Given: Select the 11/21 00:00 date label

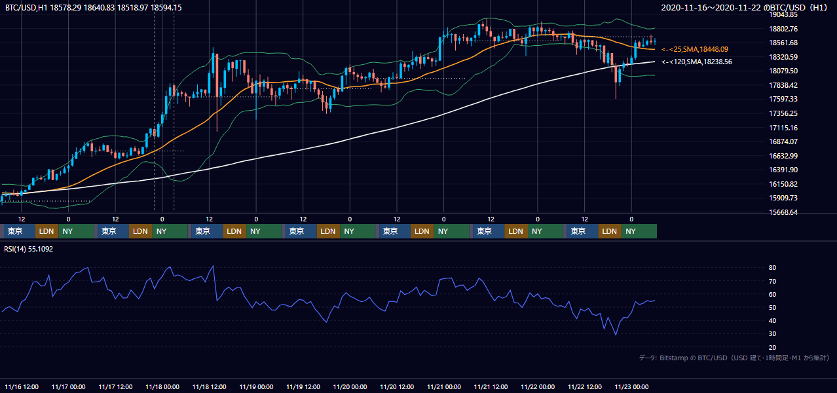Looking at the screenshot, I should tap(444, 387).
